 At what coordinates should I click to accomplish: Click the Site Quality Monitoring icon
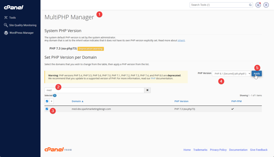pyautogui.click(x=6, y=25)
